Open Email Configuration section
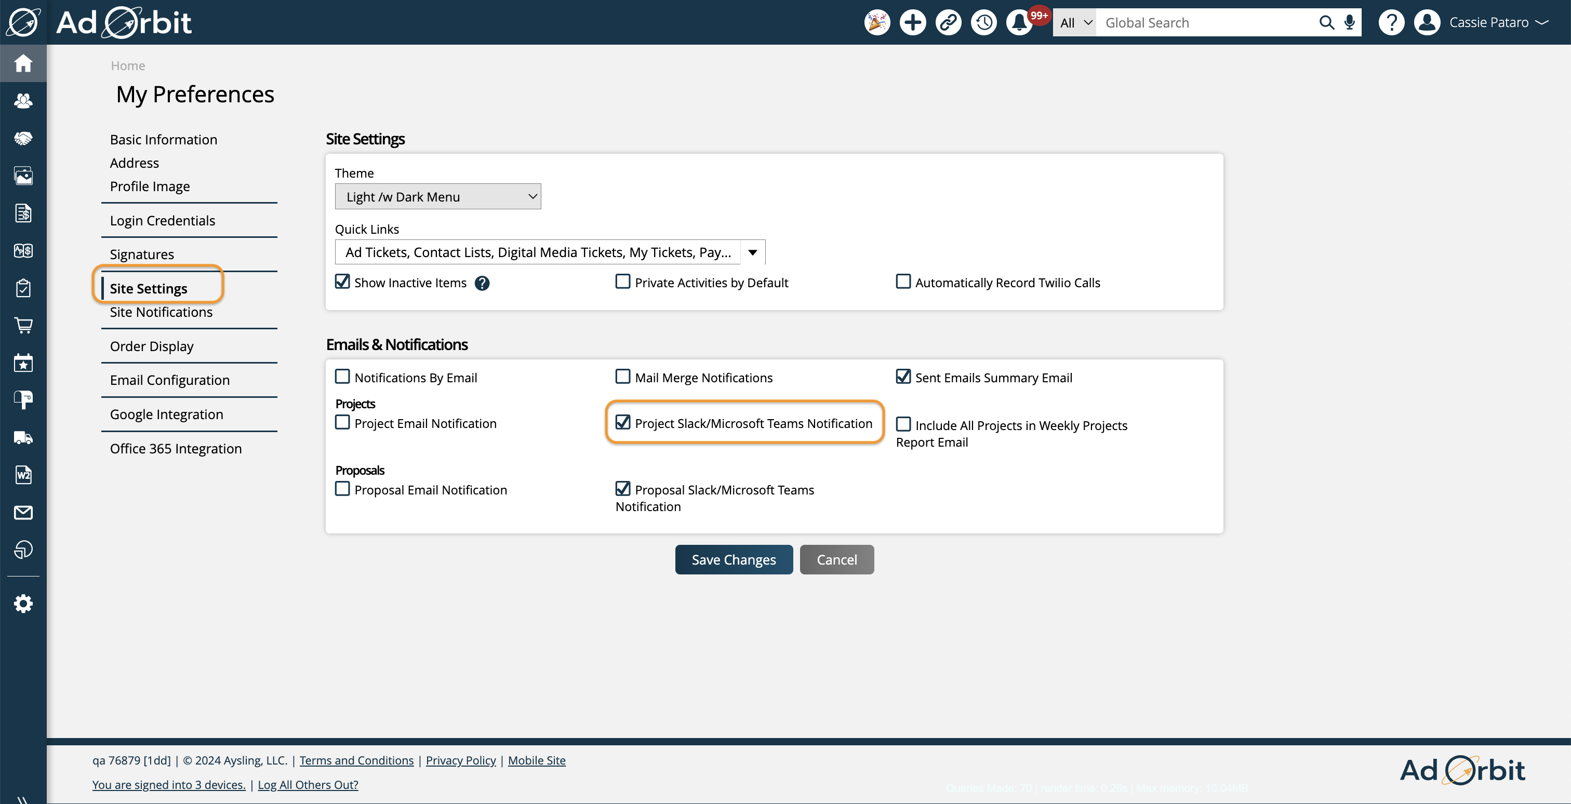Screen dimensions: 1571x804 pos(169,380)
